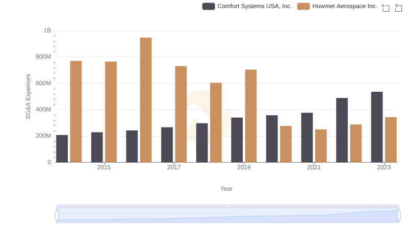Click the tan Howmet Aerospace legend swatch
Image resolution: width=408 pixels, height=235 pixels.
303,6
